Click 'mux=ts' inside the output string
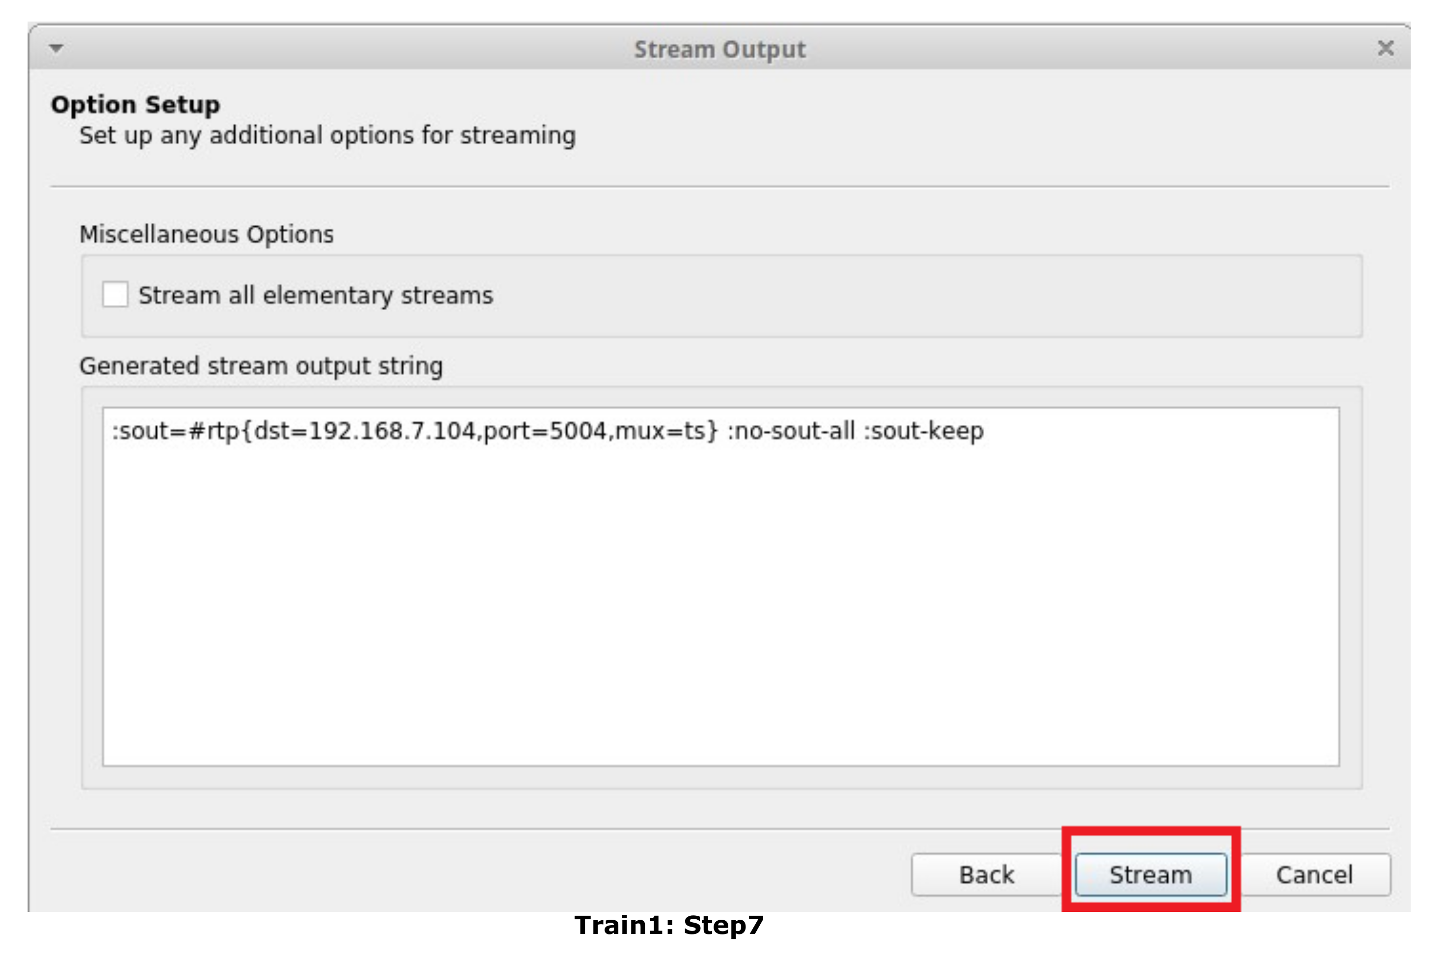The width and height of the screenshot is (1436, 958). 660,431
